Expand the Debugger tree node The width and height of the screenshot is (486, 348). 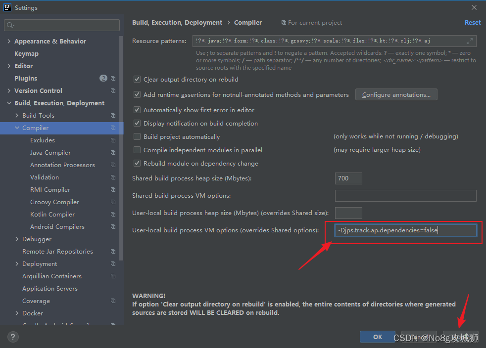pos(17,239)
